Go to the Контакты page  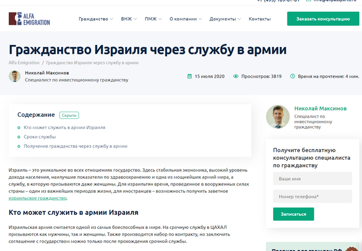(260, 19)
